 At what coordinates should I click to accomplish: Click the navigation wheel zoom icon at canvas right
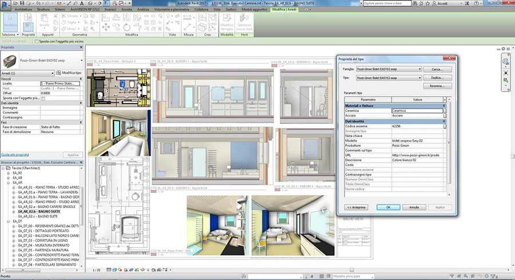[505, 62]
